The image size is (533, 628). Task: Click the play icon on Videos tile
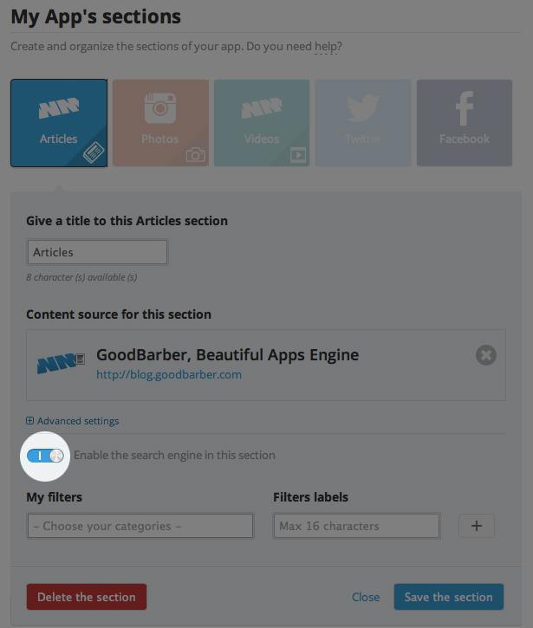point(297,155)
